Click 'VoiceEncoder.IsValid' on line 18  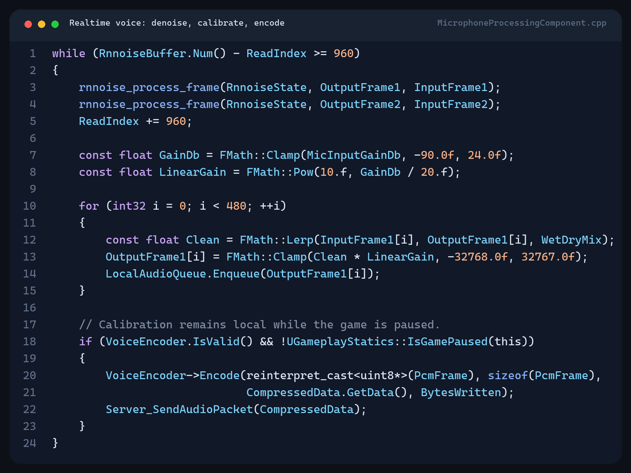172,341
